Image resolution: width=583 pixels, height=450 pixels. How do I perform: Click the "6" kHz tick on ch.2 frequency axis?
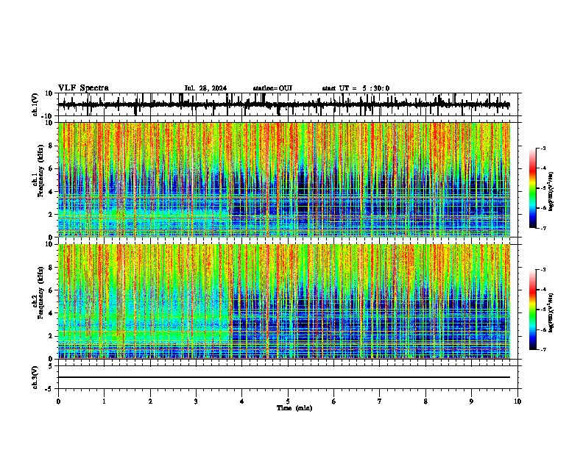[x=51, y=290]
